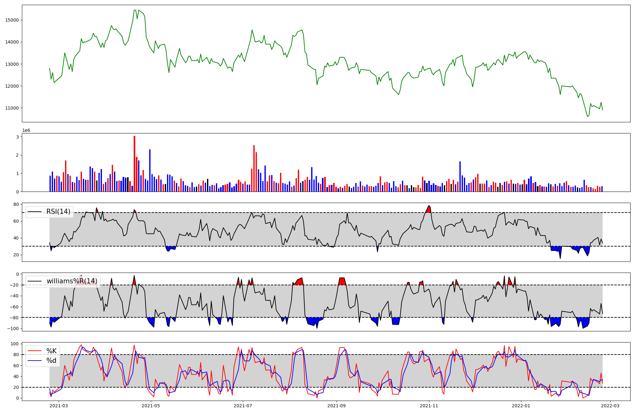Click the 2021-07 x-axis date label

pos(243,406)
